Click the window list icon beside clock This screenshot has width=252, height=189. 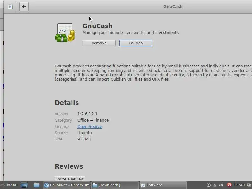(249, 185)
